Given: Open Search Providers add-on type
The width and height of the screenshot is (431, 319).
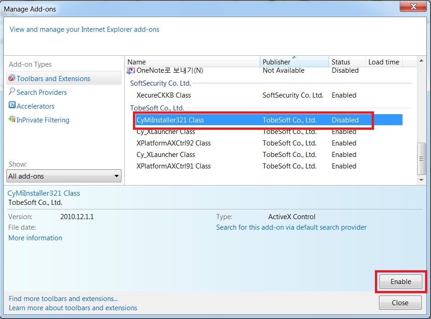Looking at the screenshot, I should coord(41,93).
